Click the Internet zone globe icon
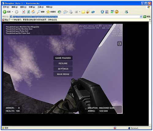 [x=129, y=128]
